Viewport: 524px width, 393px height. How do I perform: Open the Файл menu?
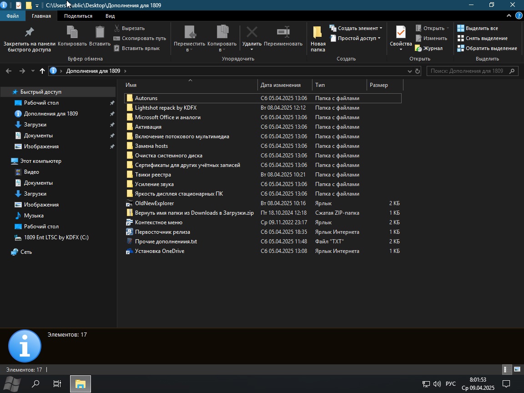click(13, 16)
